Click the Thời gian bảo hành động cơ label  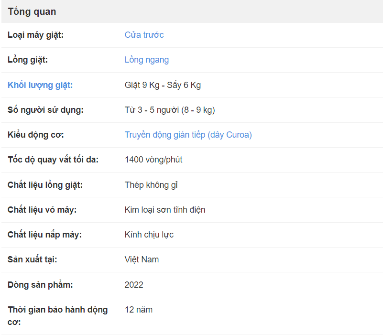[58, 316]
